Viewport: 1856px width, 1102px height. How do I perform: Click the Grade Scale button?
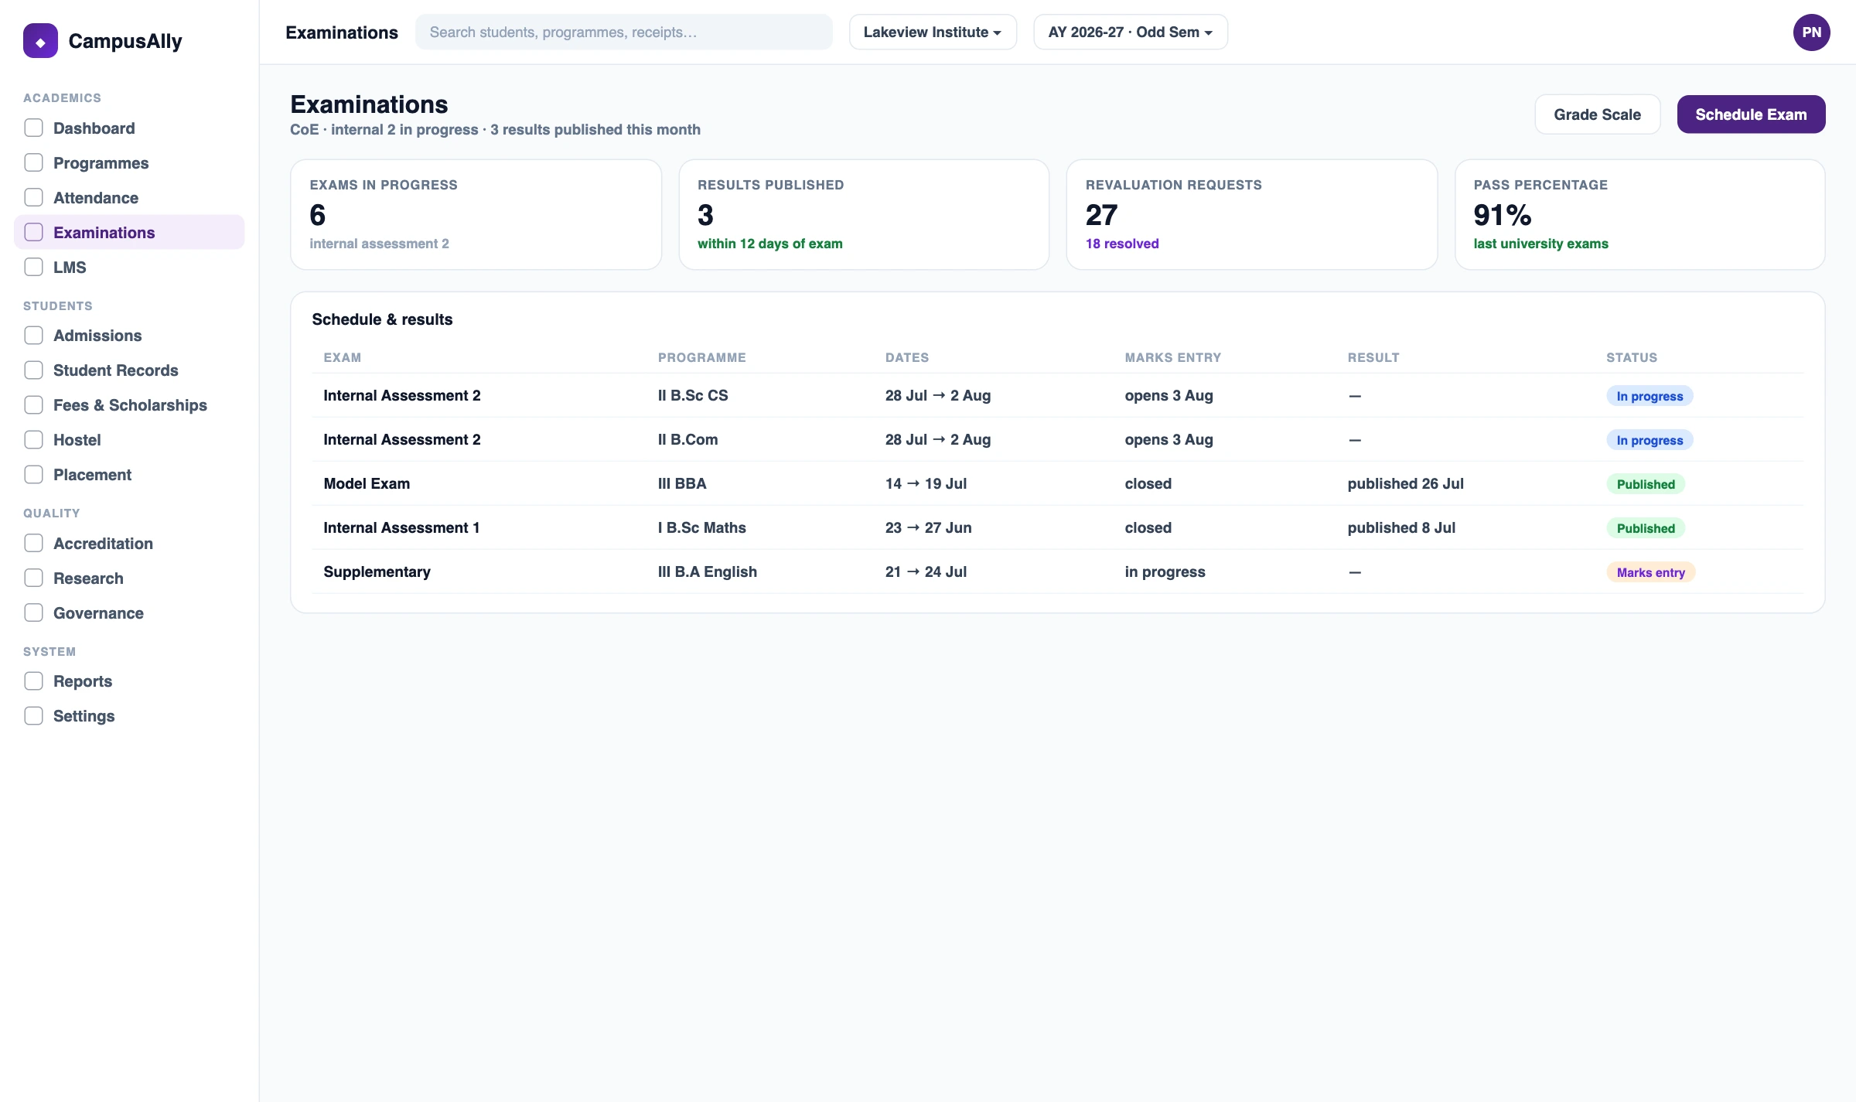click(x=1597, y=114)
